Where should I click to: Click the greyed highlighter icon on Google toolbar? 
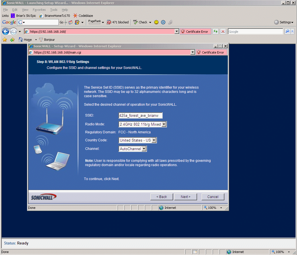(x=170, y=22)
